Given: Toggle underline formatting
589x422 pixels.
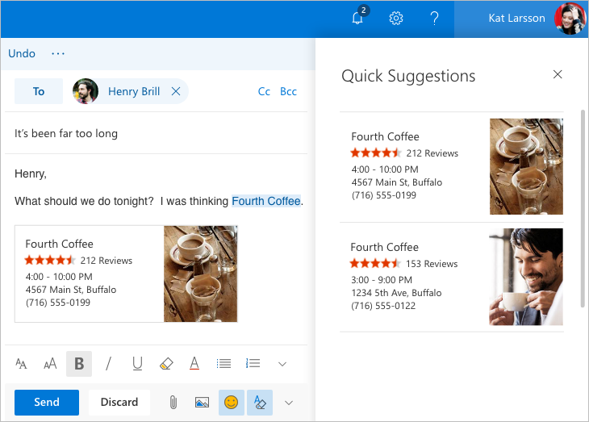Looking at the screenshot, I should point(137,364).
